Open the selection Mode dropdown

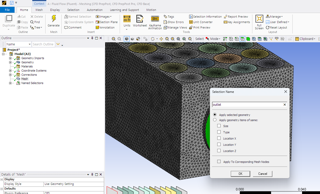[x=213, y=39]
